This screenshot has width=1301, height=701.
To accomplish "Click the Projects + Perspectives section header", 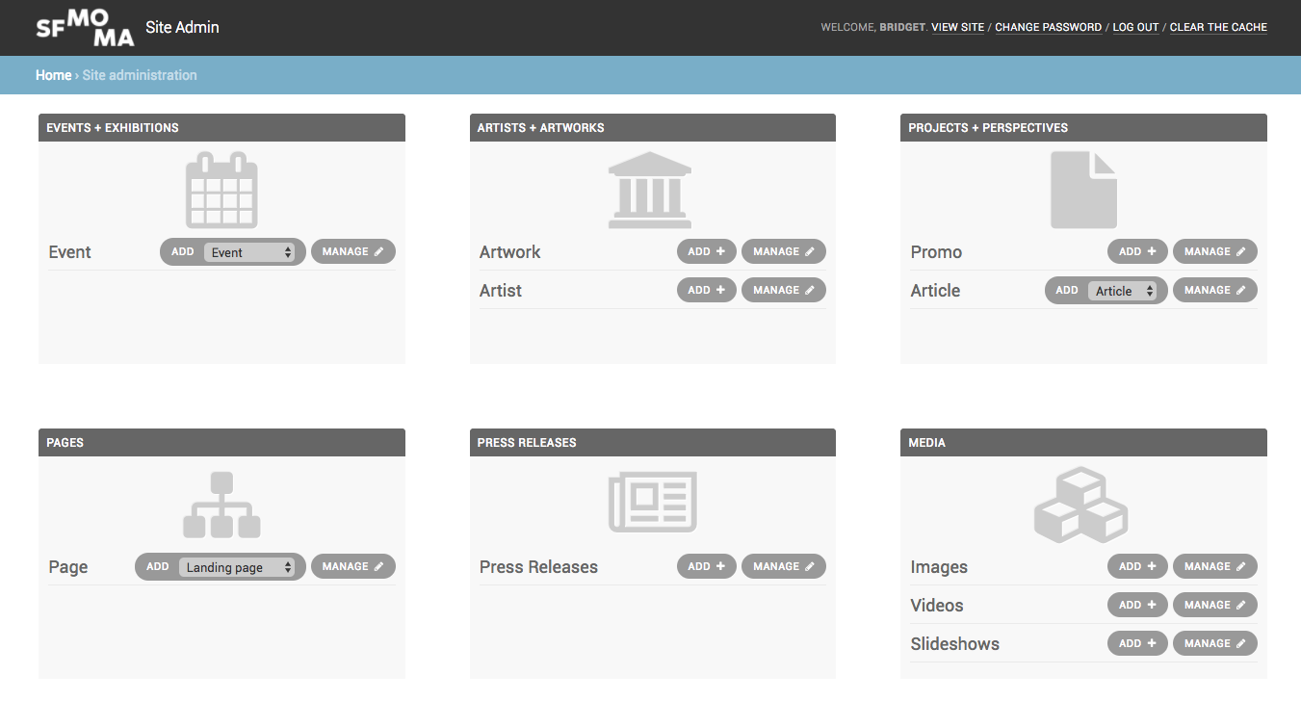I will click(1083, 128).
